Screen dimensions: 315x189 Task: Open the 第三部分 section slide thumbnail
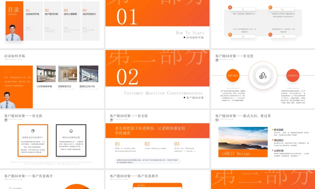coord(263,180)
